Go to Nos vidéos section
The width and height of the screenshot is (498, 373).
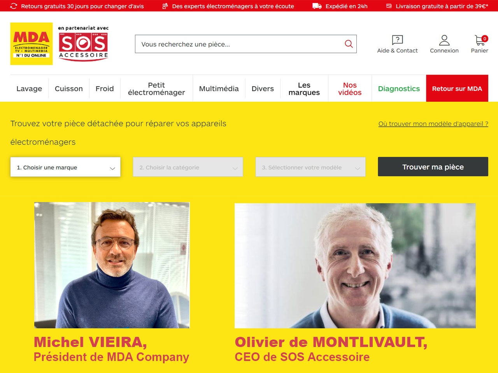[350, 89]
